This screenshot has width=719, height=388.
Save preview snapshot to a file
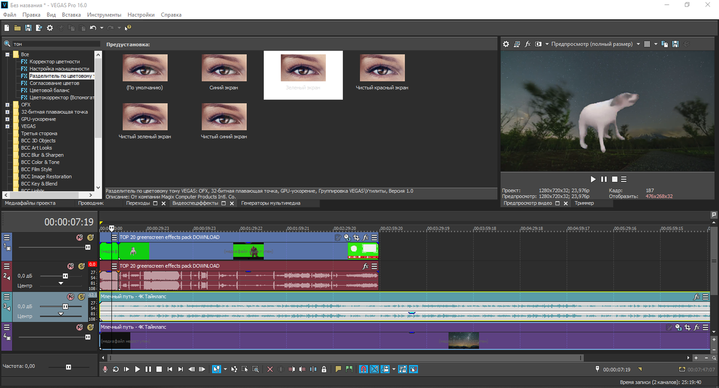tap(675, 44)
